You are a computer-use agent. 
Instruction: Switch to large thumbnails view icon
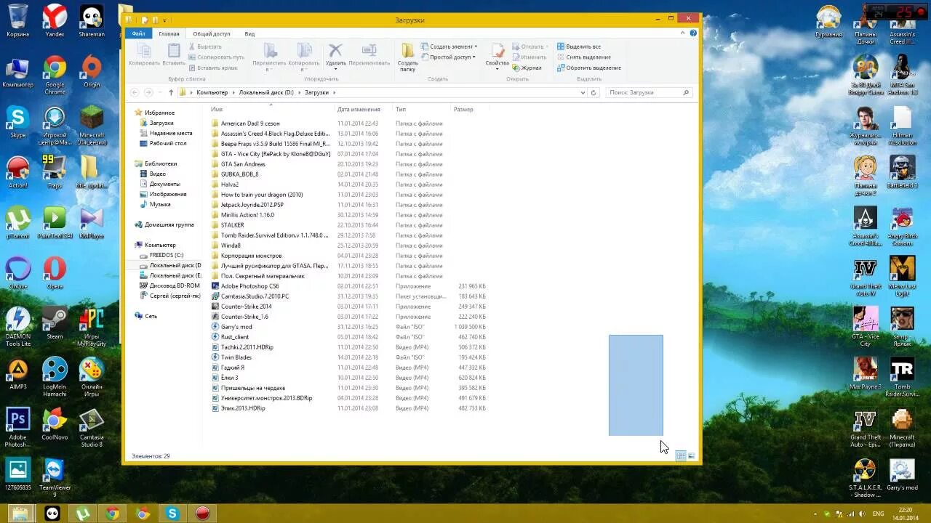(691, 456)
